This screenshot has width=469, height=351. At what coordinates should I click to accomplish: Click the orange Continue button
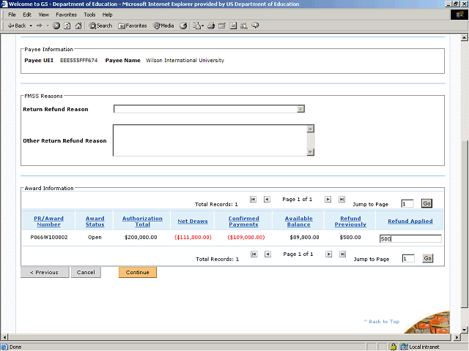(x=138, y=273)
